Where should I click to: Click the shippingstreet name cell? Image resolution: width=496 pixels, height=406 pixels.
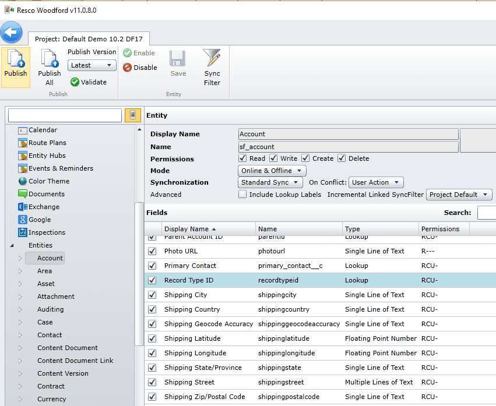[x=280, y=382]
